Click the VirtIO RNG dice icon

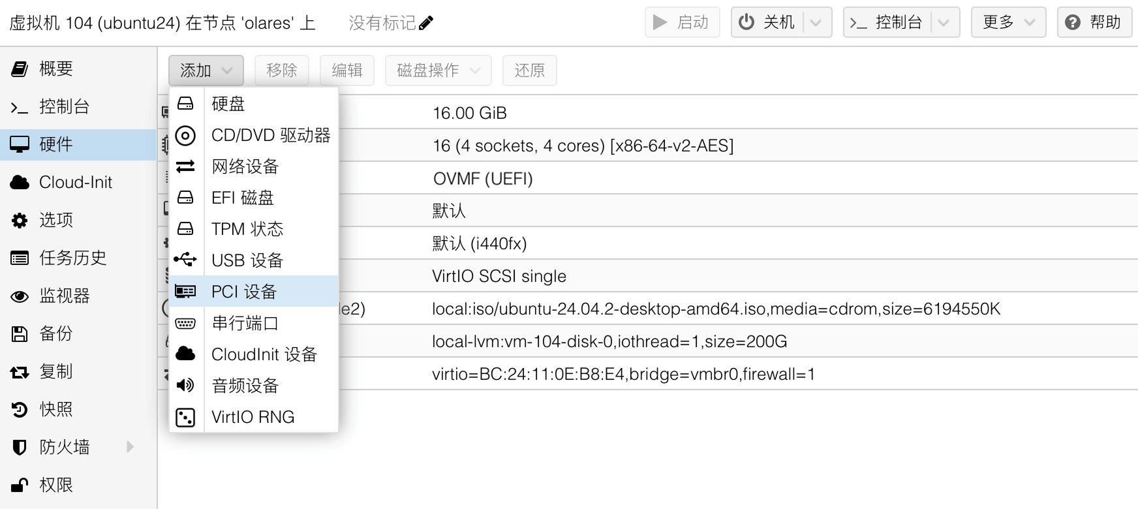tap(185, 417)
